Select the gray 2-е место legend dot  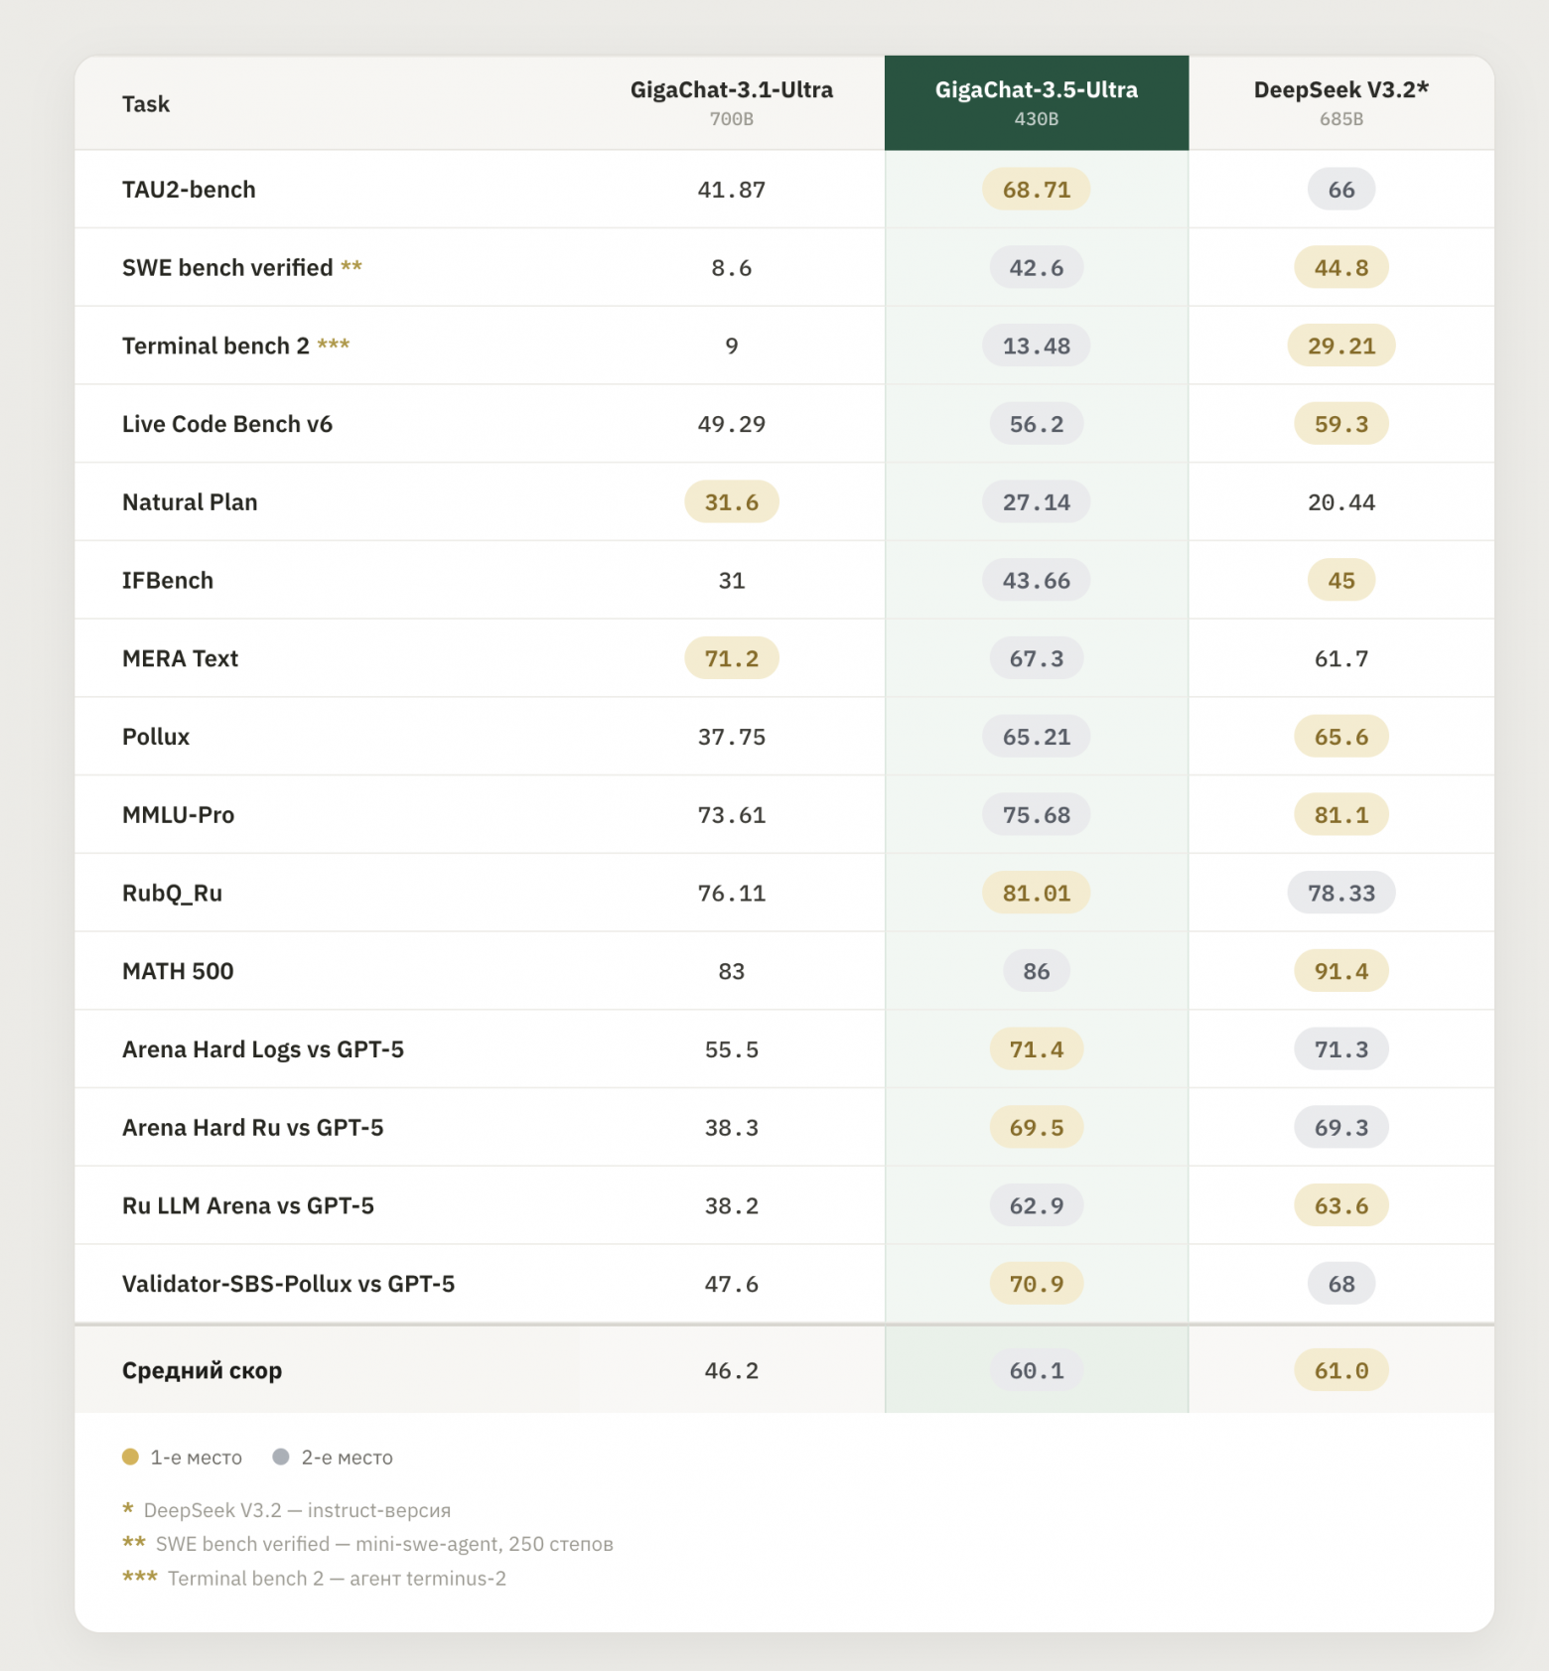[281, 1457]
